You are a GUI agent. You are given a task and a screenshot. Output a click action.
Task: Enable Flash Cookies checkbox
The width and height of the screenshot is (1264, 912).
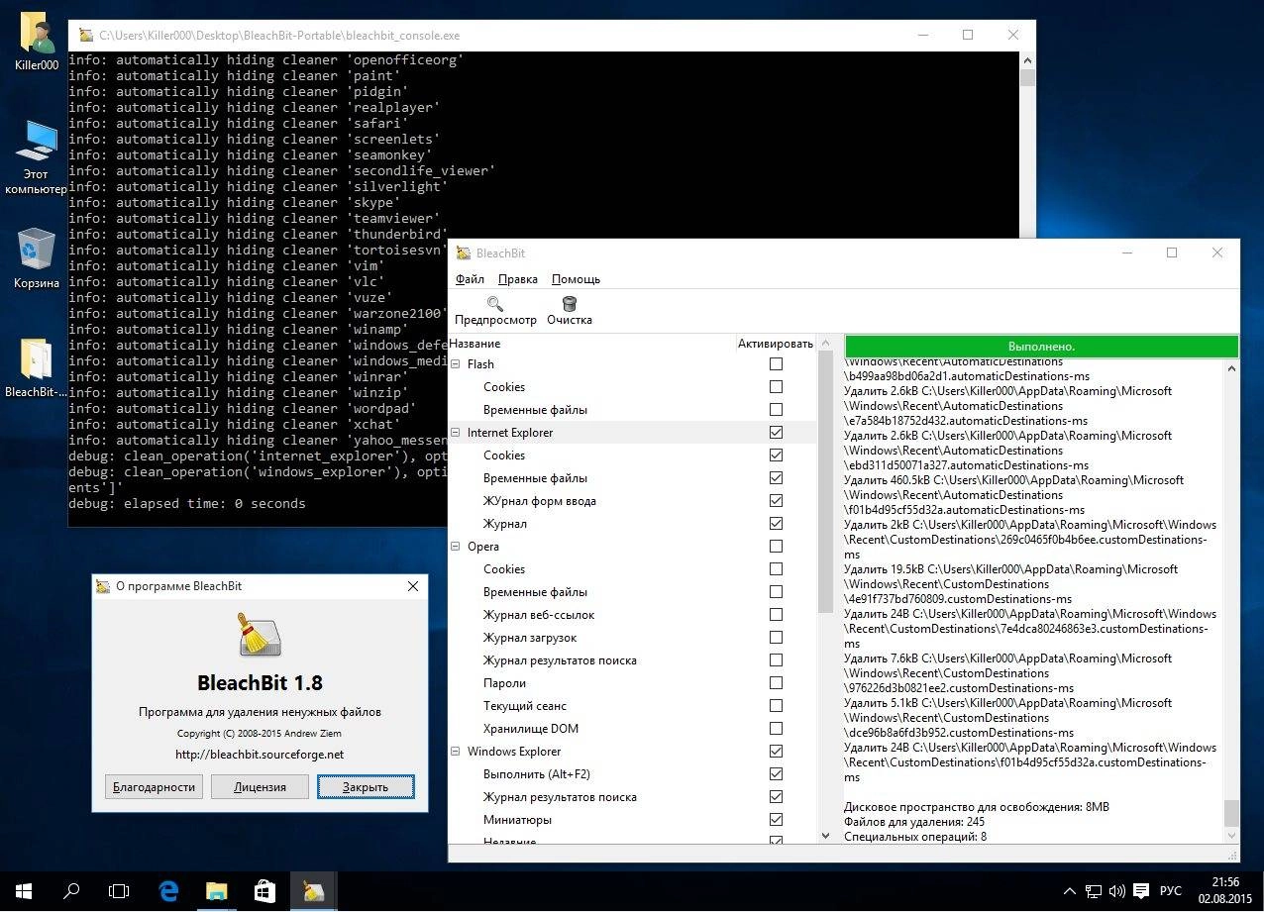pos(776,387)
